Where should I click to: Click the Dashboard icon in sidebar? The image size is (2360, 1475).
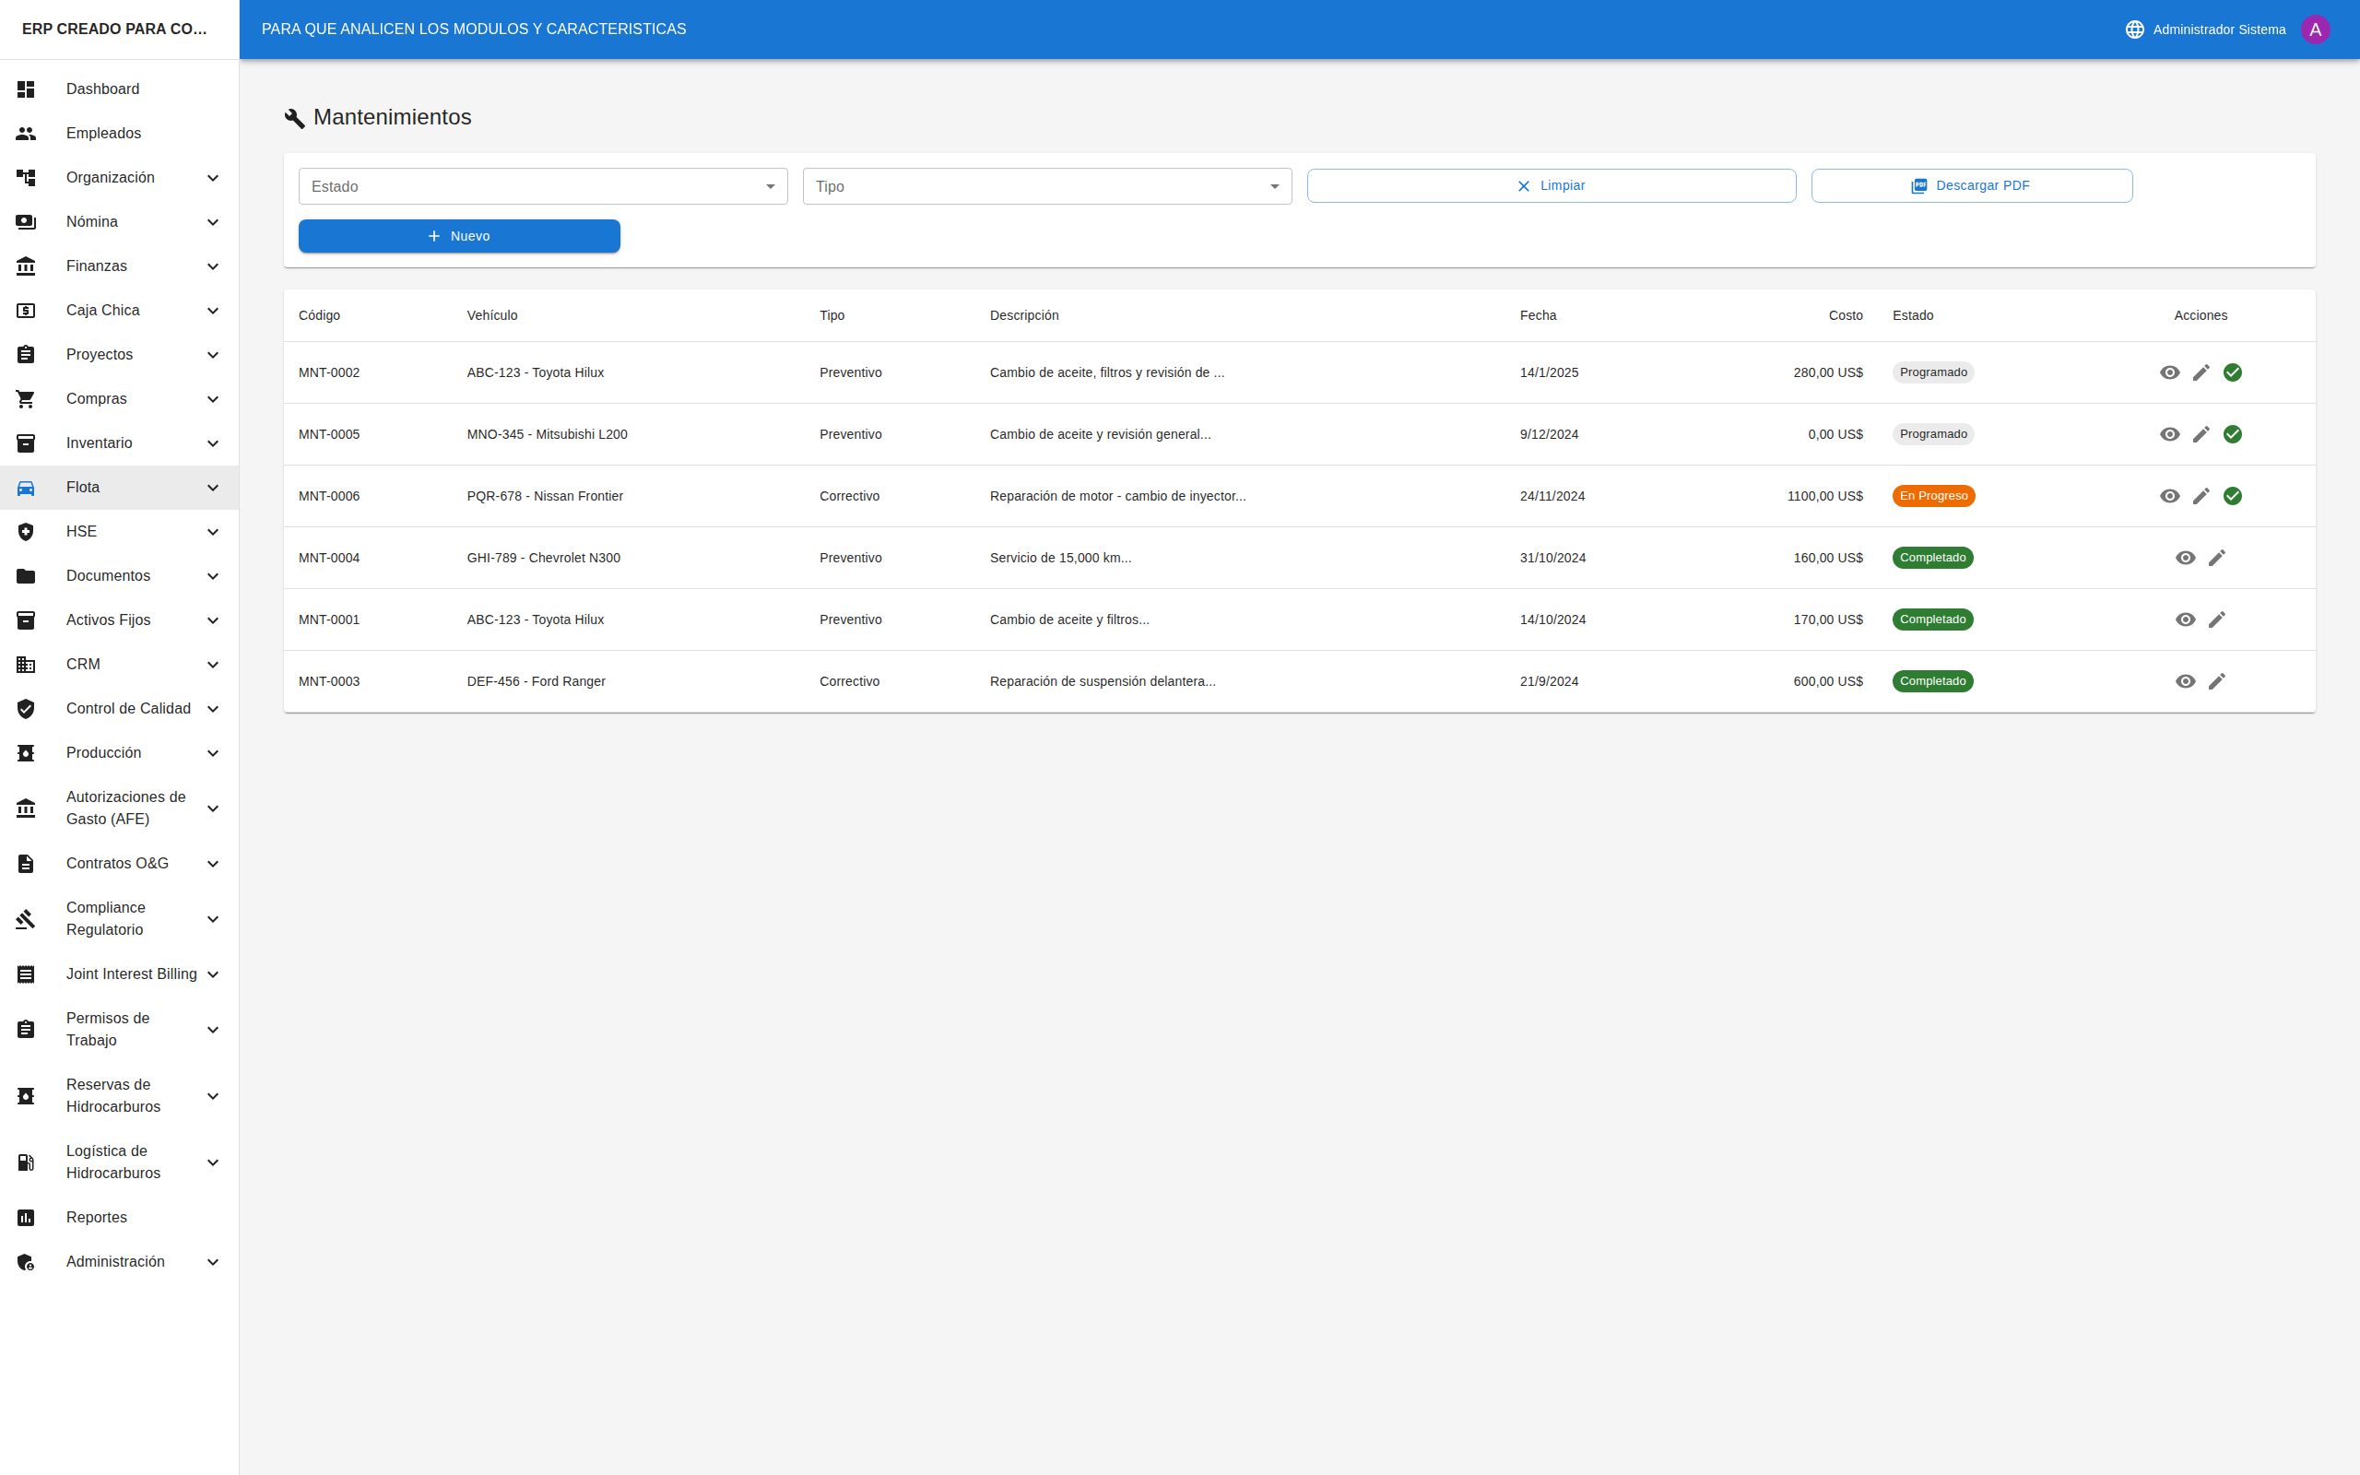(x=27, y=88)
